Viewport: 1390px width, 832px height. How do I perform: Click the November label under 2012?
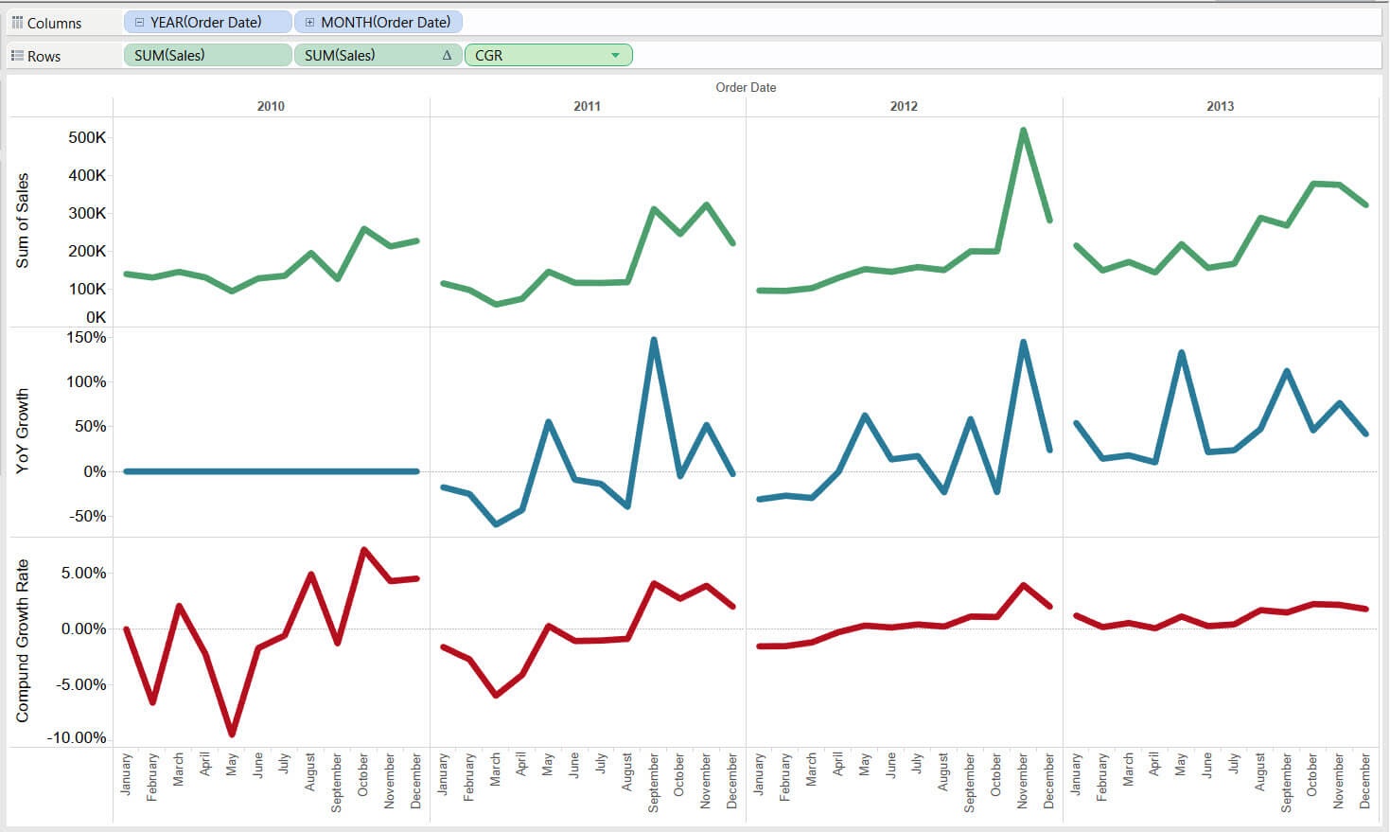point(1023,781)
